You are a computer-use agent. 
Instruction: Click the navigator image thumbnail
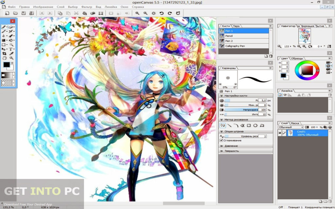coord(305,36)
